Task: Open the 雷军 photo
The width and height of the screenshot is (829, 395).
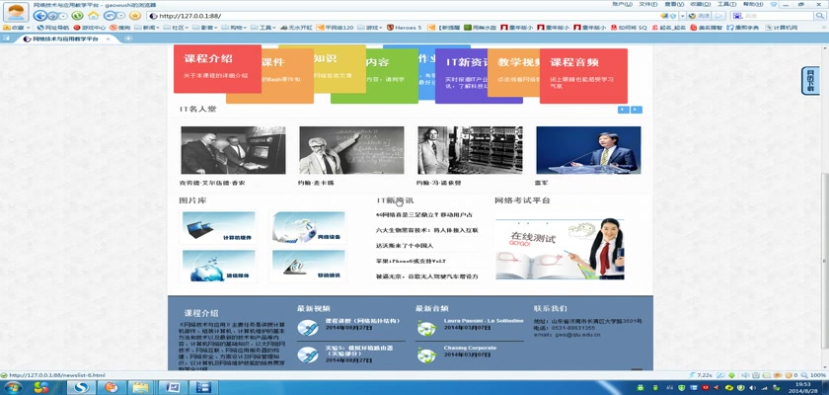Action: pos(588,150)
